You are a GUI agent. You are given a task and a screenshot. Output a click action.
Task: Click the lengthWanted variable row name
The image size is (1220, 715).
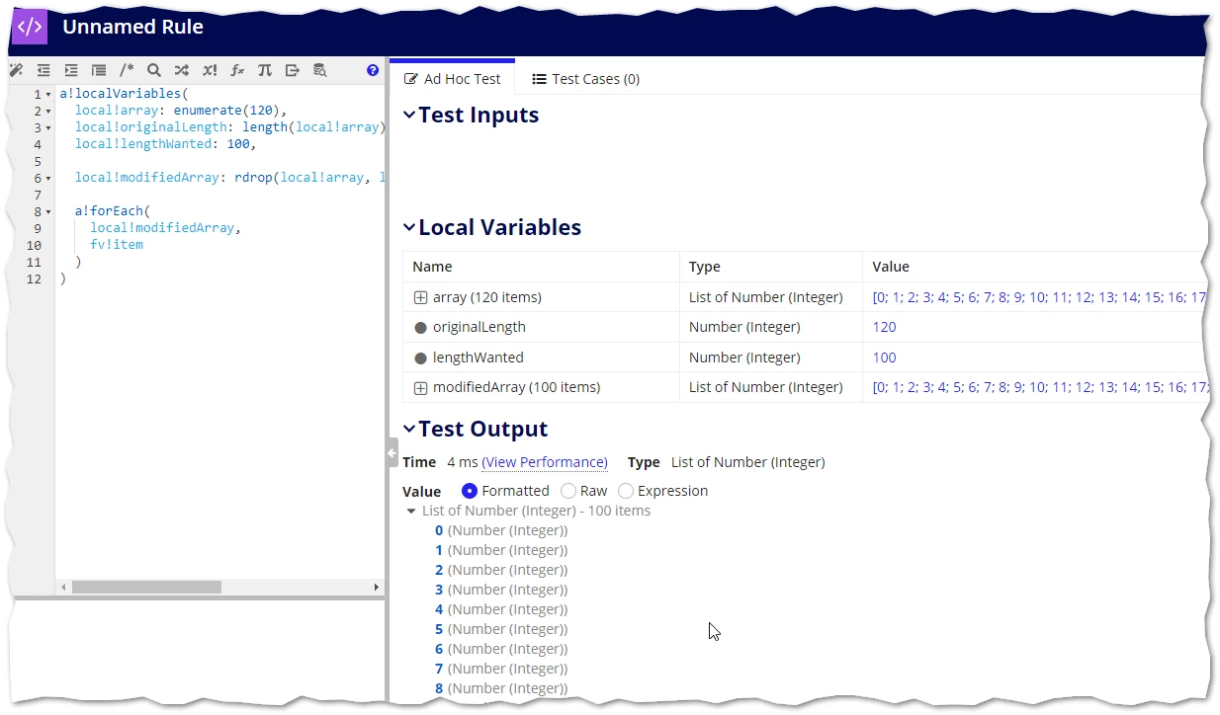pos(479,357)
